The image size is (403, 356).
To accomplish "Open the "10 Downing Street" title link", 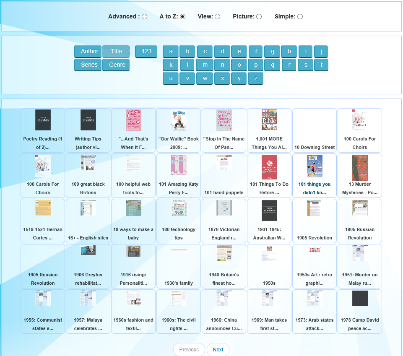I will (315, 147).
